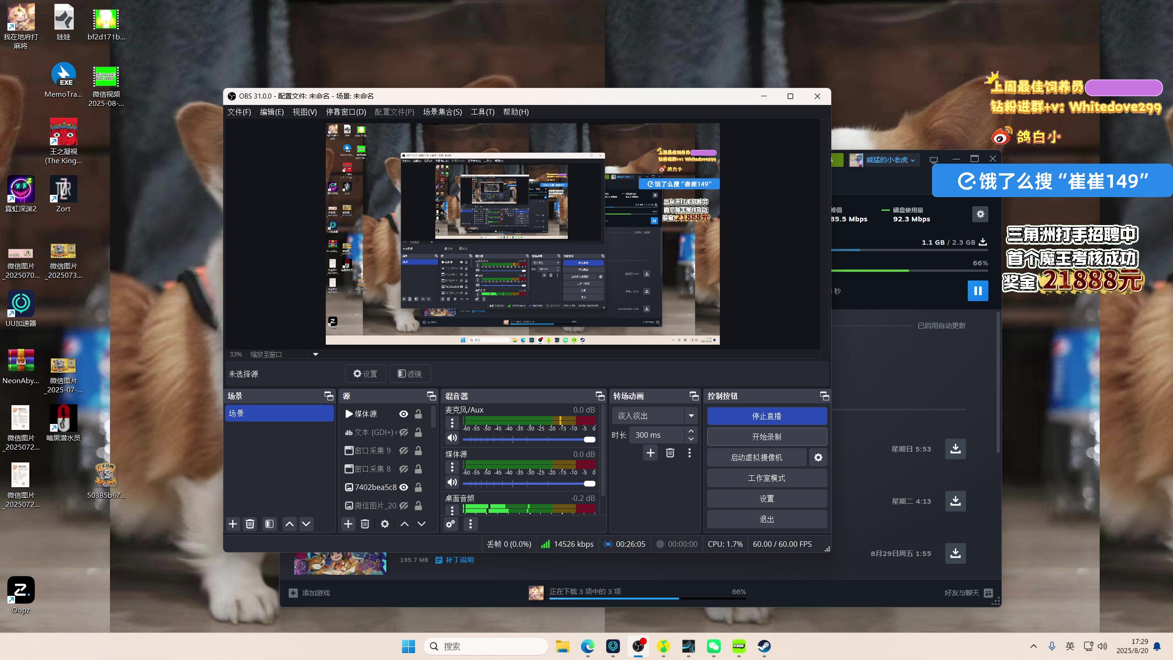Open Steam 好友与聊天 icon
This screenshot has width=1173, height=660.
click(x=989, y=593)
